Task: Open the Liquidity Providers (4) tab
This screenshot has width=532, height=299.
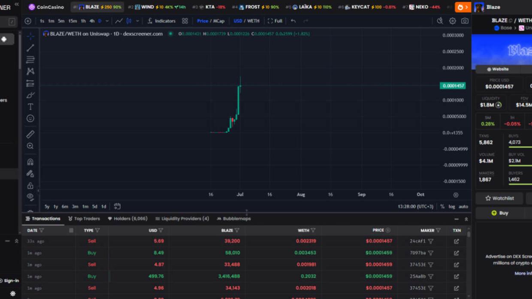Action: pyautogui.click(x=182, y=218)
